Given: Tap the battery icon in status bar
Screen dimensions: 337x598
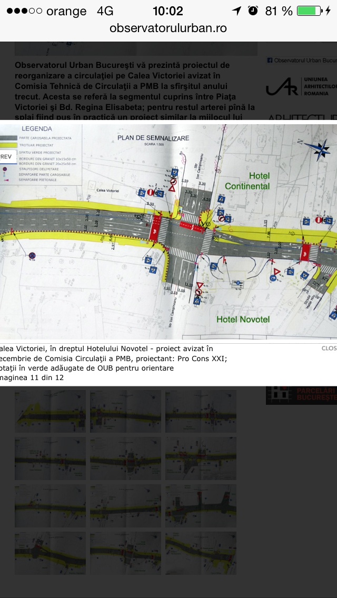Looking at the screenshot, I should coord(310,11).
